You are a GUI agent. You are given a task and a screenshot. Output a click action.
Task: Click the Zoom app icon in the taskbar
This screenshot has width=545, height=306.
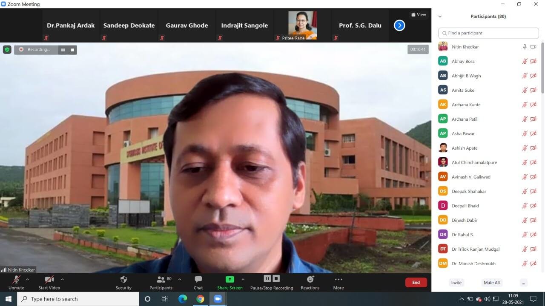pos(218,299)
